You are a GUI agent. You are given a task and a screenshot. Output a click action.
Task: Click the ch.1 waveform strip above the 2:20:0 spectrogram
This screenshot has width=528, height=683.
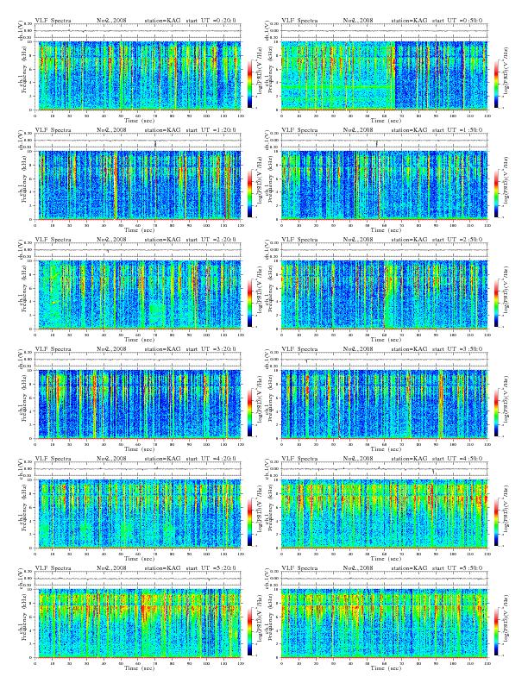pos(138,250)
